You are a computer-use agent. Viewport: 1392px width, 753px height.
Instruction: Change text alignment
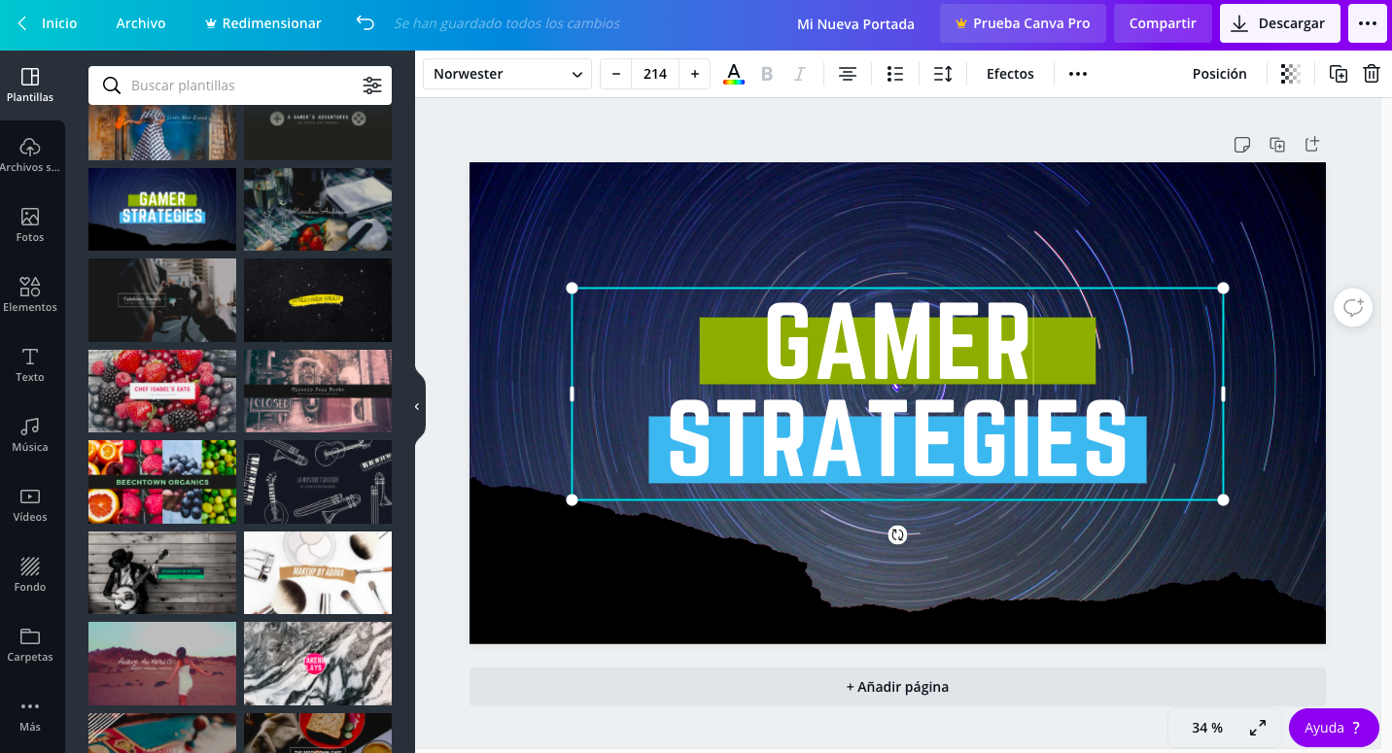tap(848, 74)
